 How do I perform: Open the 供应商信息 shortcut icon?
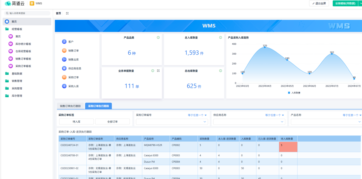(64, 69)
